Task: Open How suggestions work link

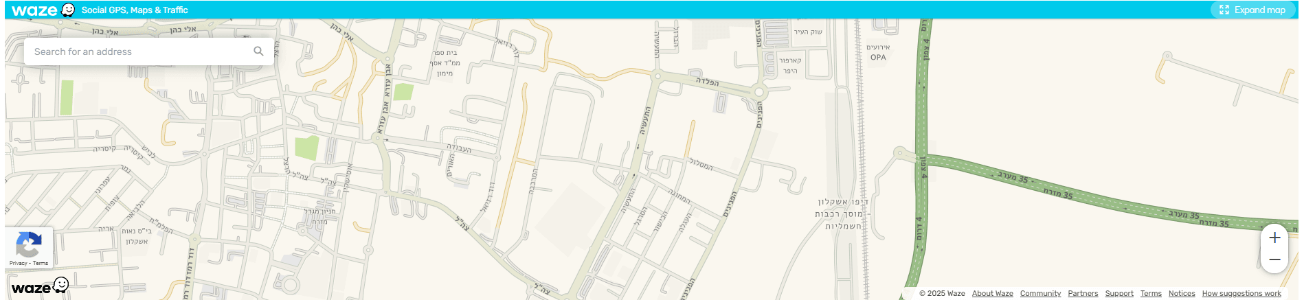Action: [1241, 293]
